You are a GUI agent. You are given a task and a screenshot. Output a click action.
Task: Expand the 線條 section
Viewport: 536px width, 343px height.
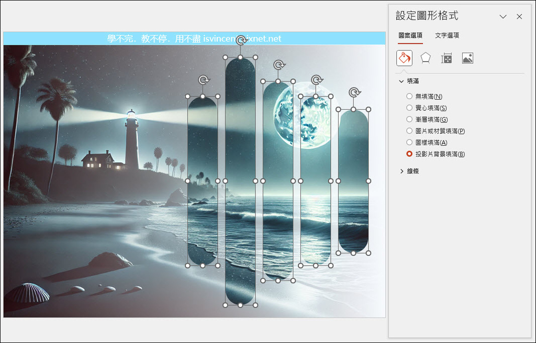(x=401, y=171)
